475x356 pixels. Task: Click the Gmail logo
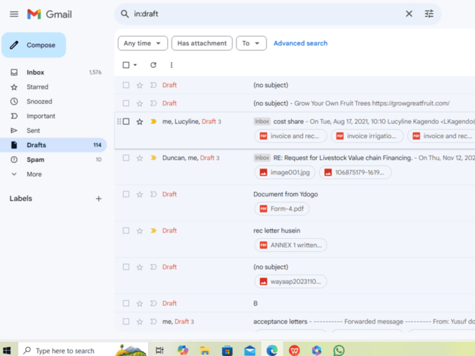[49, 14]
